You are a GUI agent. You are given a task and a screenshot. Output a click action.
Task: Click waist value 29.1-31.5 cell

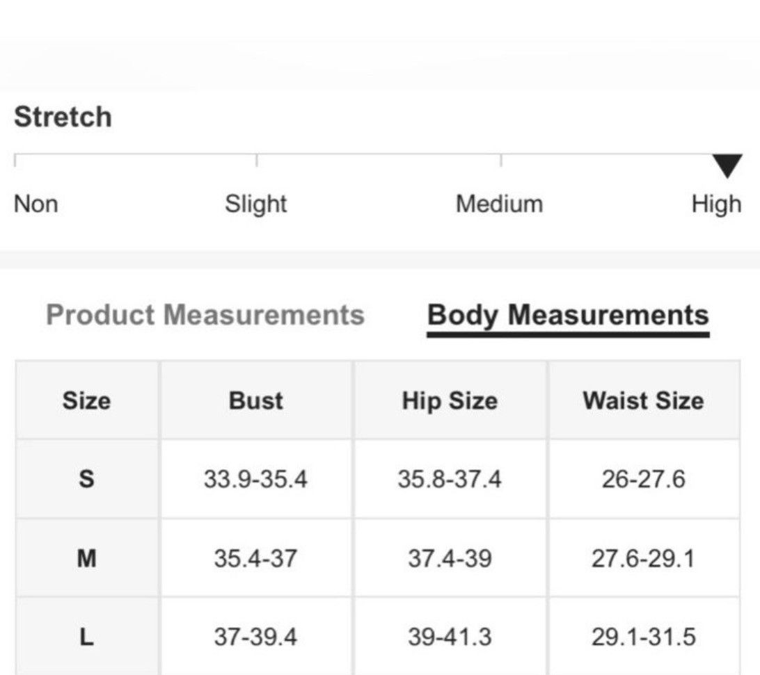coord(644,636)
